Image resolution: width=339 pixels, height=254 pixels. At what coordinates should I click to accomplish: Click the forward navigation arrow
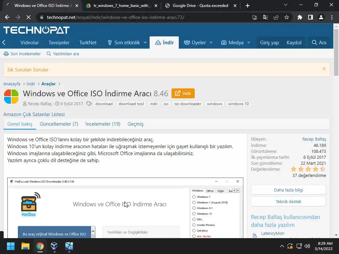(18, 17)
